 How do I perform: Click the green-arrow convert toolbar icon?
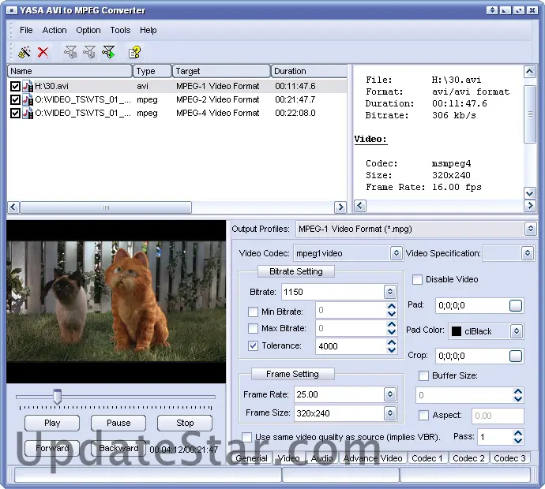tap(108, 52)
